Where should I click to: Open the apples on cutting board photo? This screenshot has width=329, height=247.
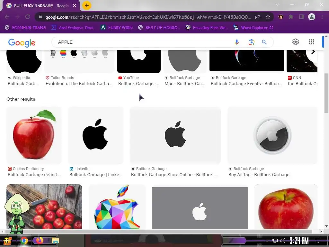pyautogui.click(x=44, y=207)
